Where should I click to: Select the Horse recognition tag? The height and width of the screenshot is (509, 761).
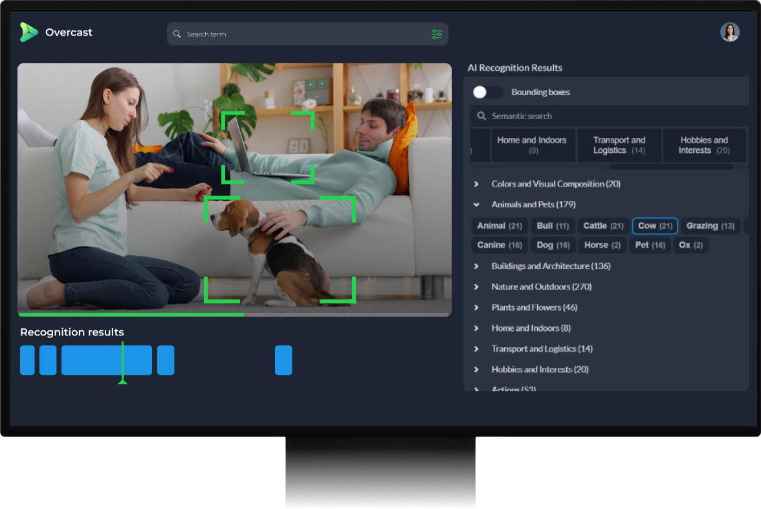click(602, 245)
